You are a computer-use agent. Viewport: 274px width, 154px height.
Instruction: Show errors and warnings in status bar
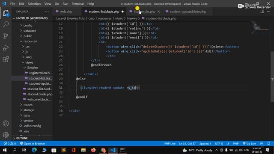10,144
